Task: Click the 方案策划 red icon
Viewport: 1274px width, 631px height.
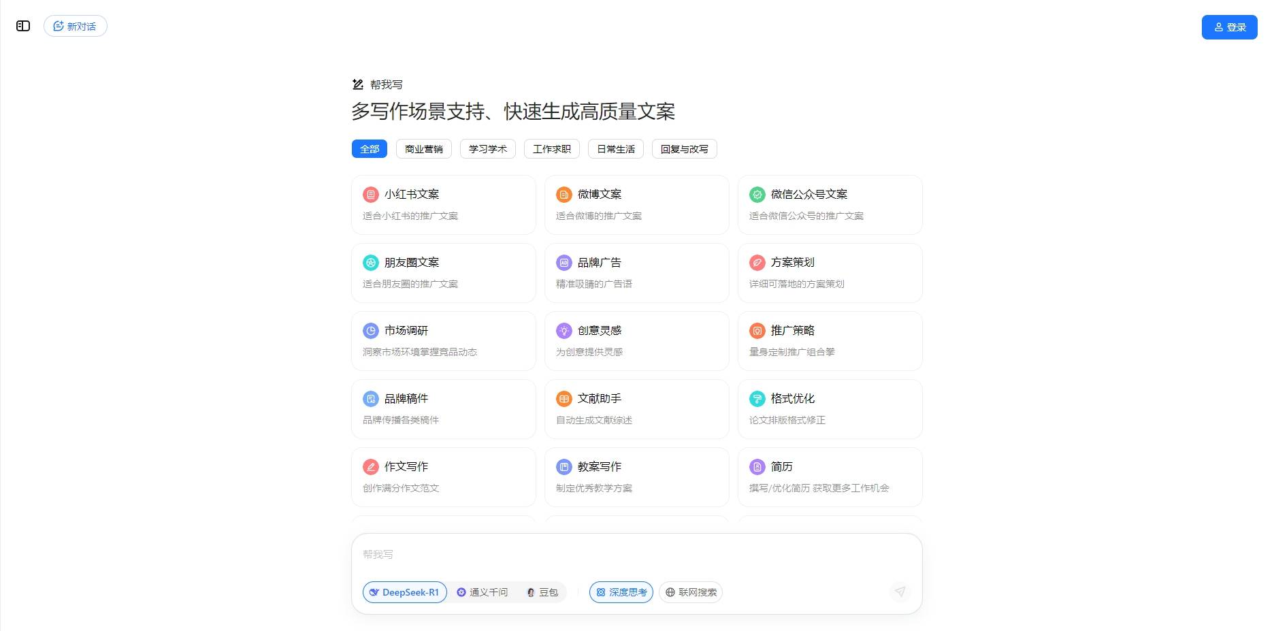Action: tap(757, 263)
